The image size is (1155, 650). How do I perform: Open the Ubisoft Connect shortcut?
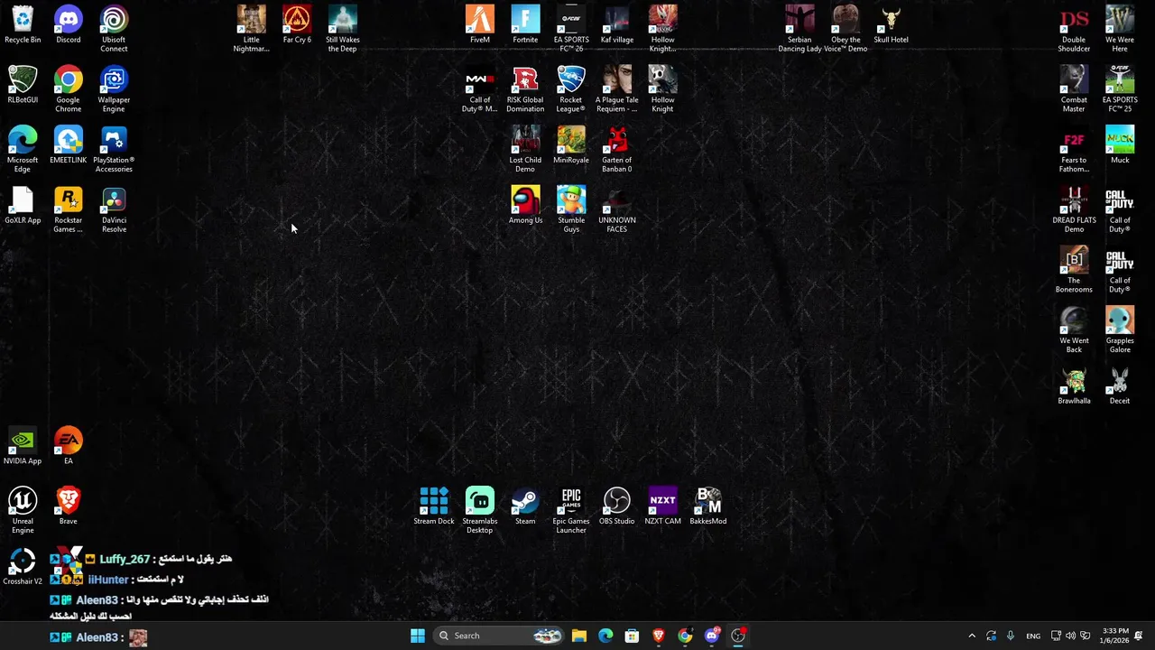coord(114,29)
